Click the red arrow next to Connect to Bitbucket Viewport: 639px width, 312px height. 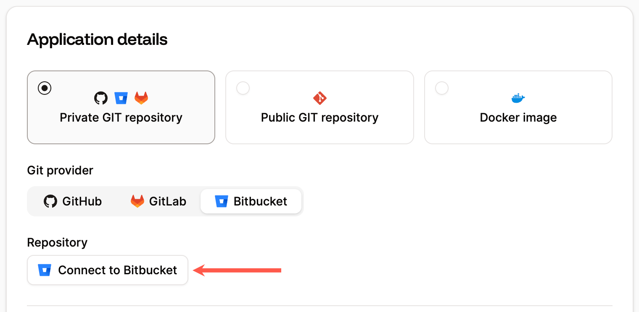(x=238, y=270)
